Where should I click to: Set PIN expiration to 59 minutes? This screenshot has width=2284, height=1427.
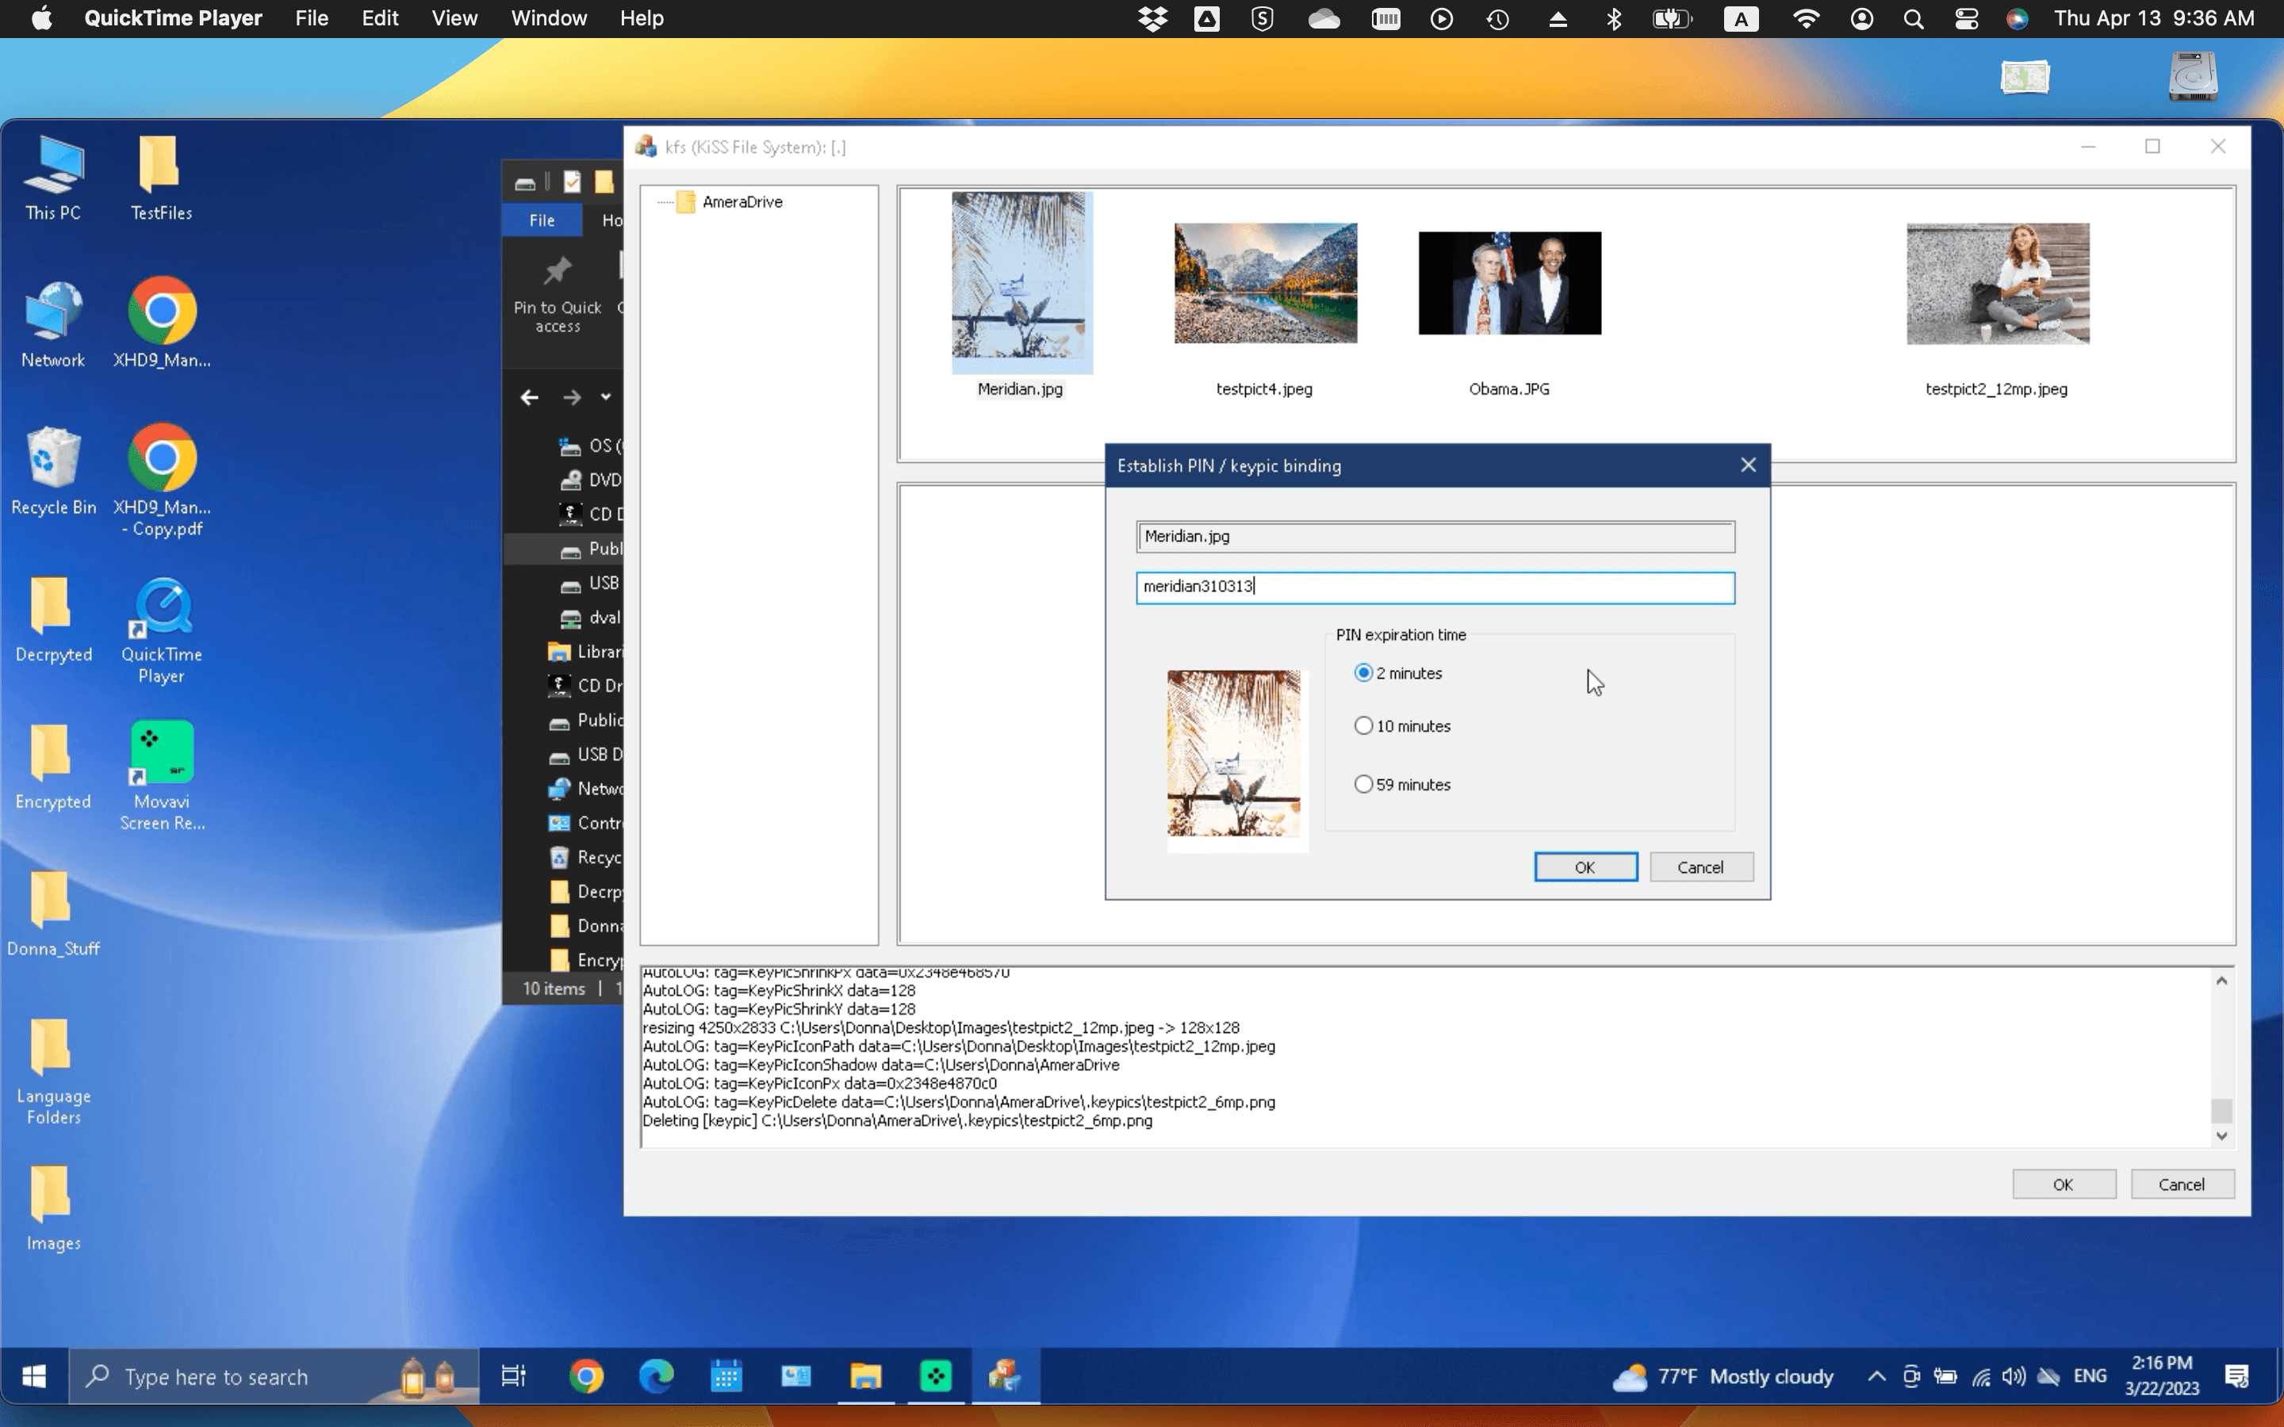[1362, 784]
